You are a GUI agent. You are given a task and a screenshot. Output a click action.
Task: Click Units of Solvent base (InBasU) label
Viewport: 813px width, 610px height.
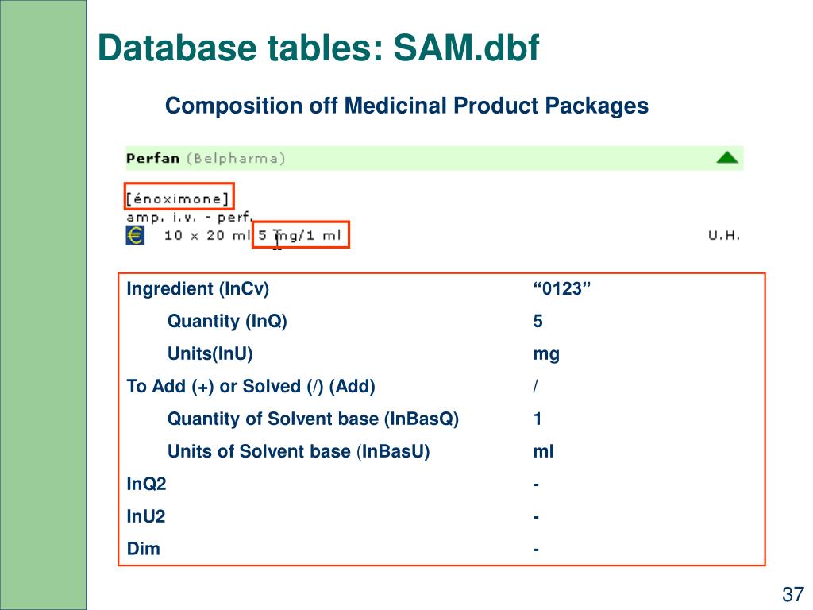click(x=298, y=451)
